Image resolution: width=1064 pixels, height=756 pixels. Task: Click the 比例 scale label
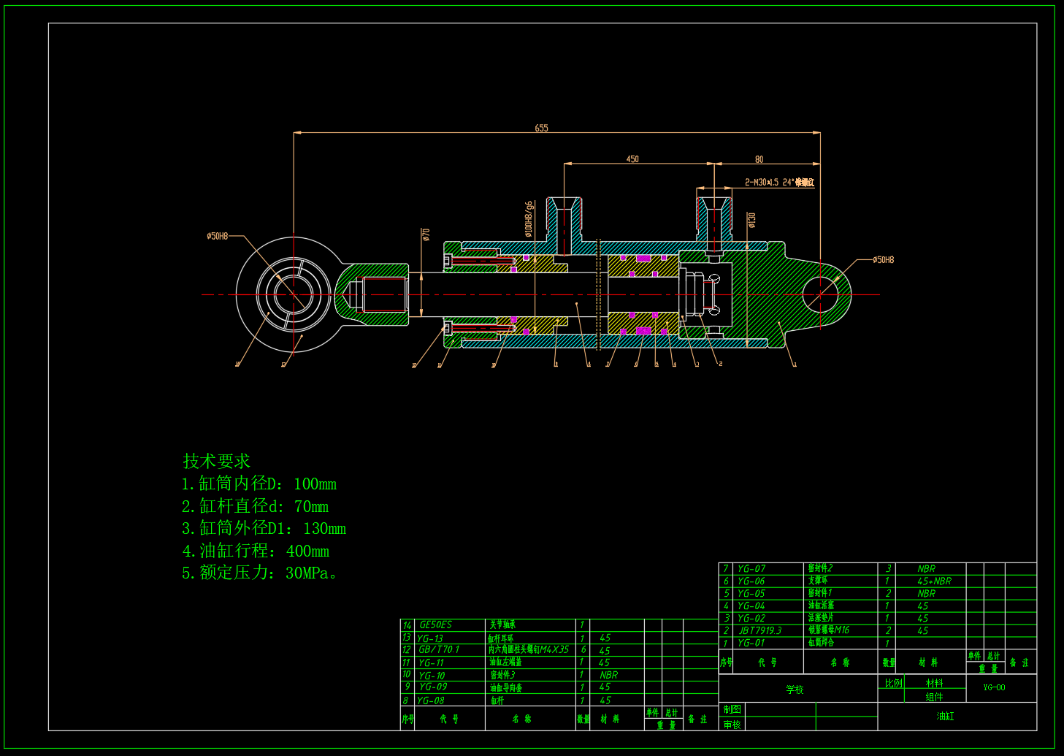coord(893,683)
